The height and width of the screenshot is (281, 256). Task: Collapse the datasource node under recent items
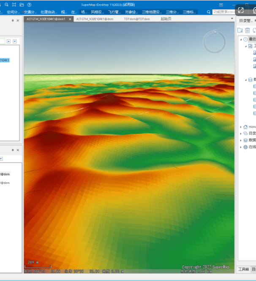(x=245, y=80)
